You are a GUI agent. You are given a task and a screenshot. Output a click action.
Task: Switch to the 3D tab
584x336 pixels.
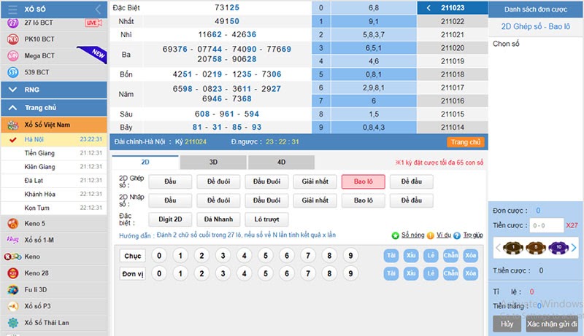pyautogui.click(x=213, y=163)
